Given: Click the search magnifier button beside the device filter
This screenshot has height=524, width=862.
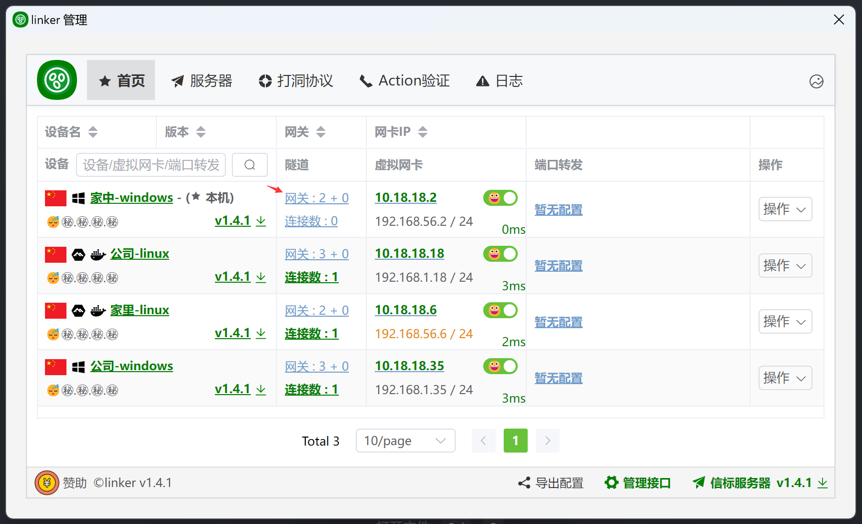Looking at the screenshot, I should pyautogui.click(x=250, y=165).
